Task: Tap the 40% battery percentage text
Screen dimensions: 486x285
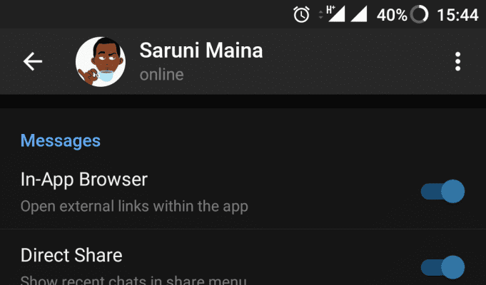Action: click(x=392, y=15)
